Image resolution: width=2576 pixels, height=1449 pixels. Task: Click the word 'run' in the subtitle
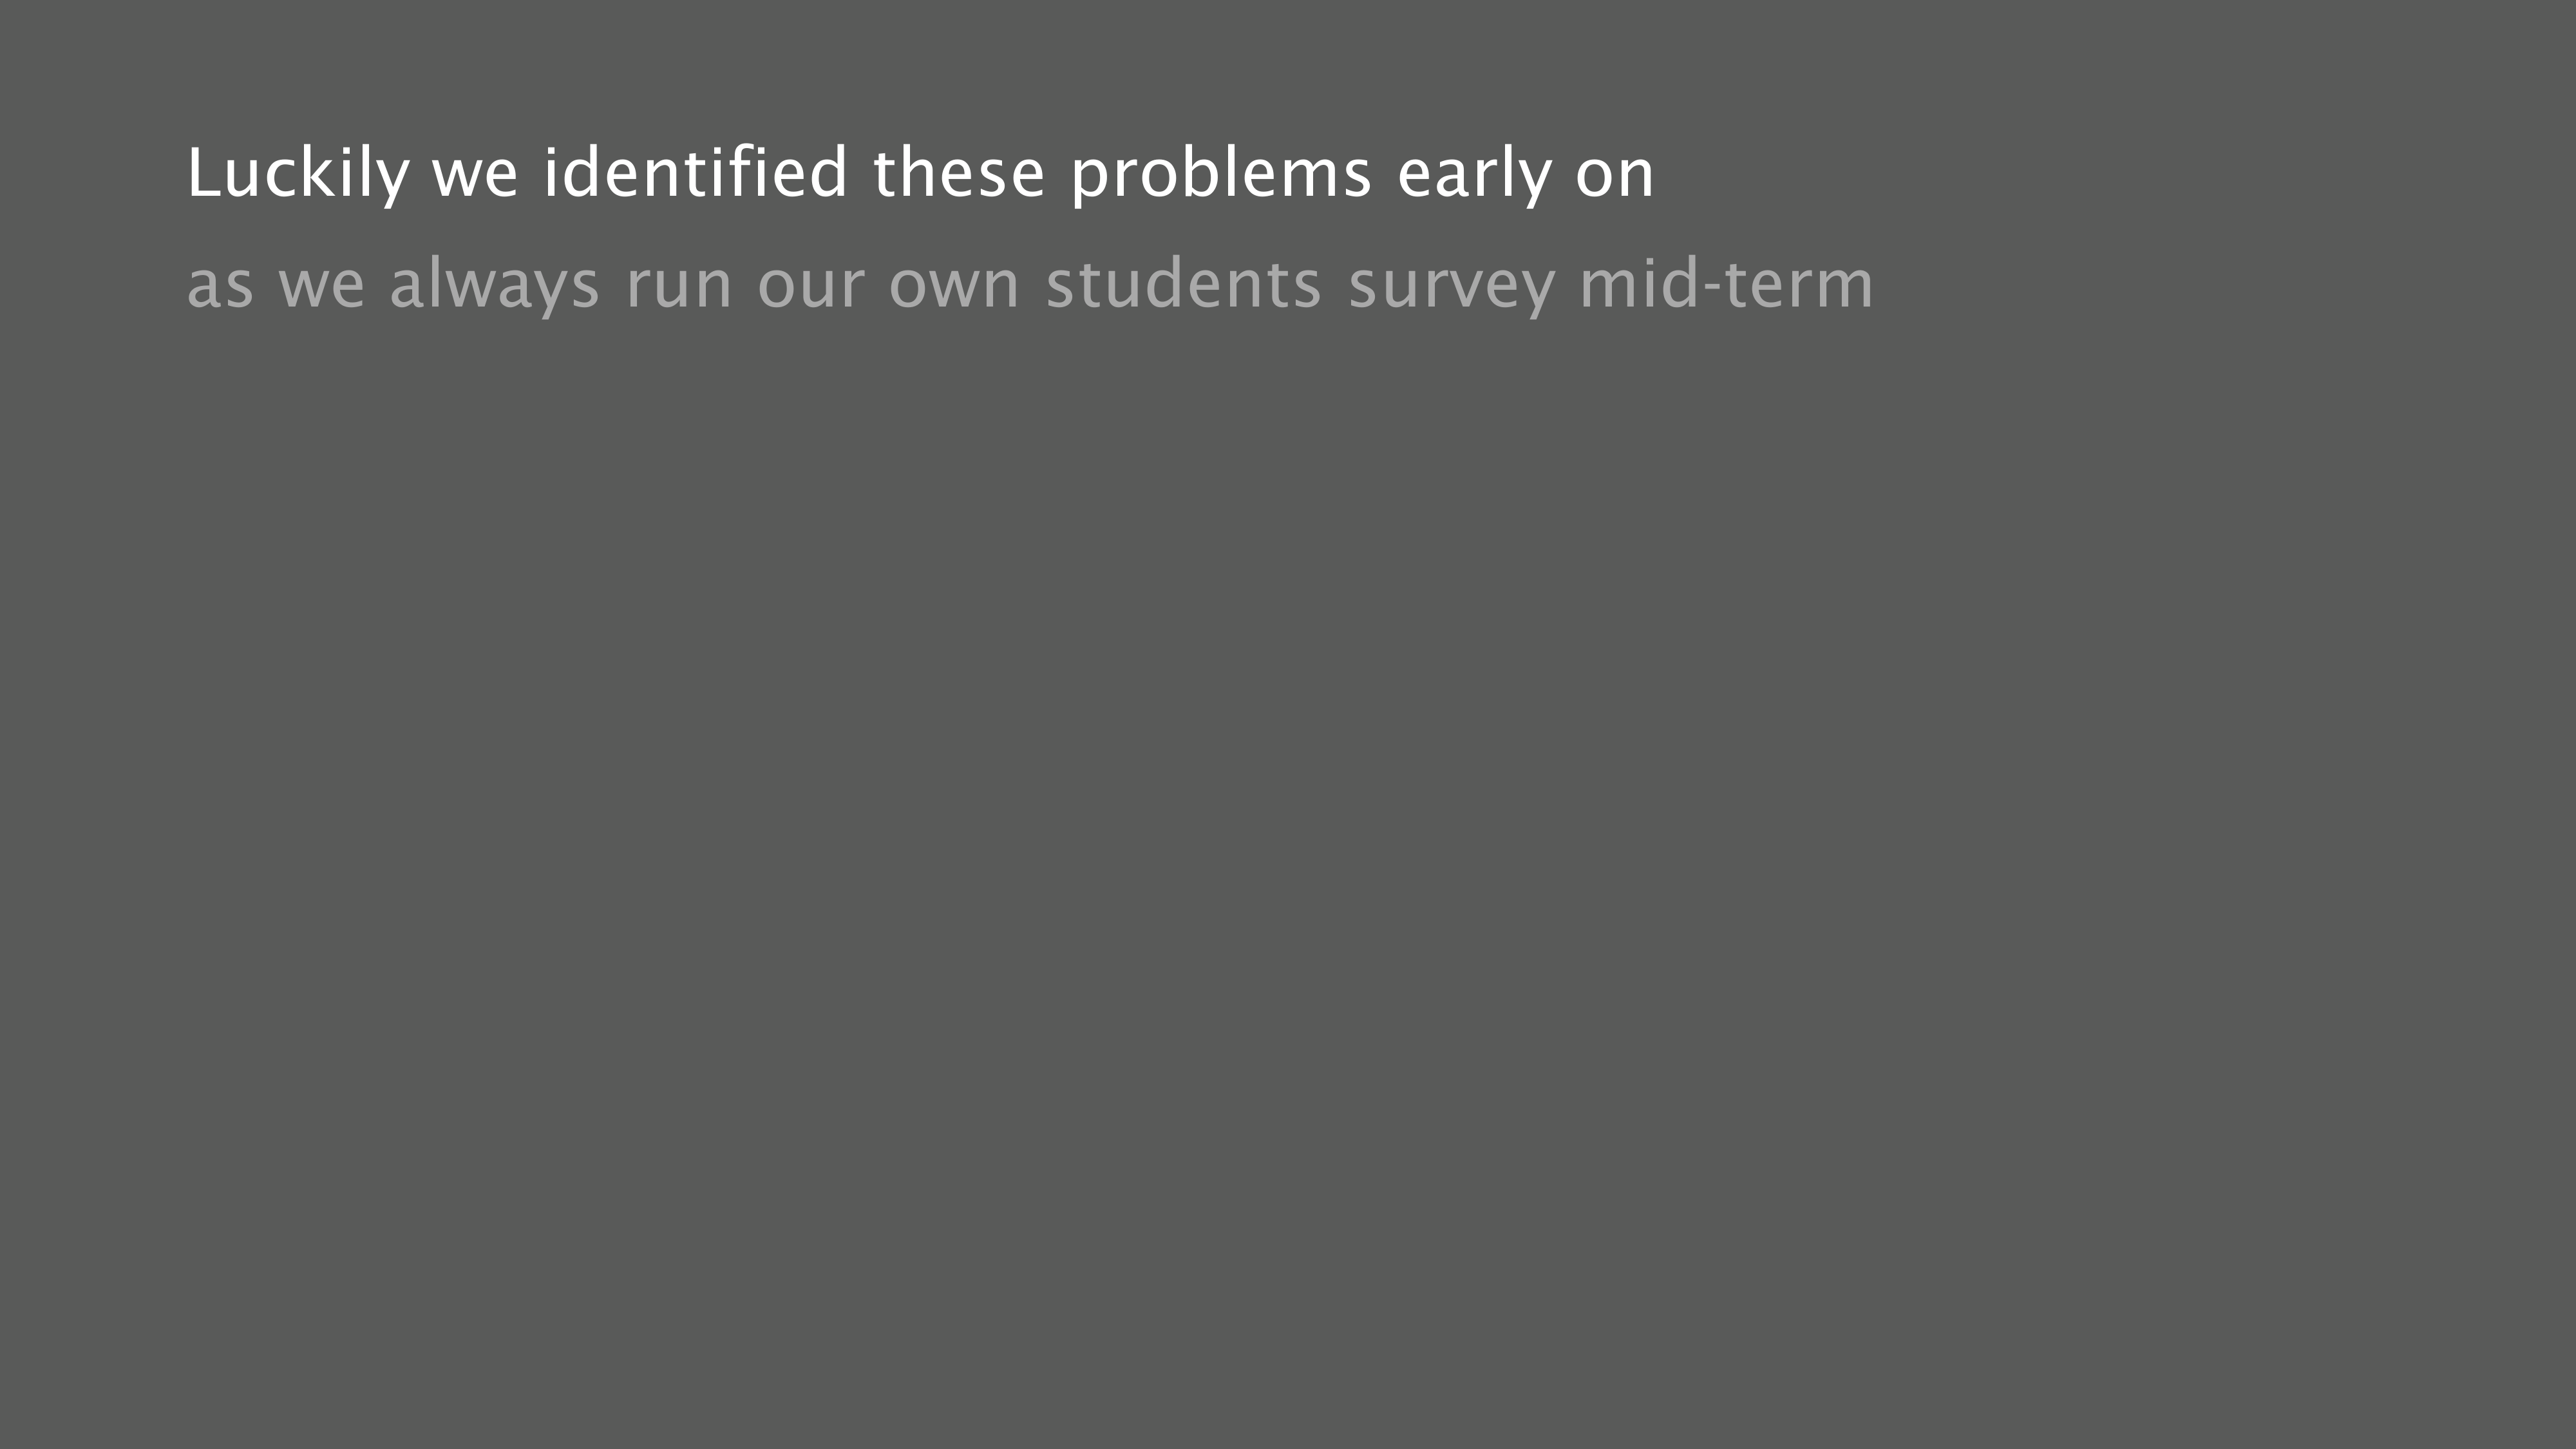coord(679,285)
